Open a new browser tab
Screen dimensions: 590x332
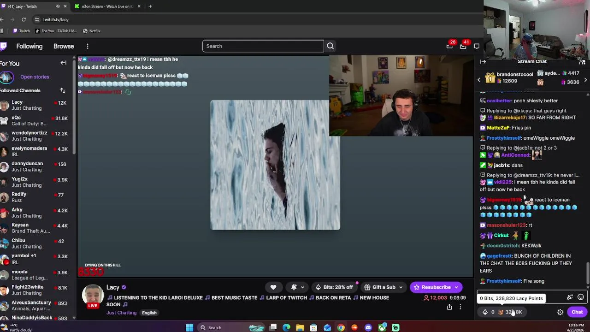pos(150,6)
